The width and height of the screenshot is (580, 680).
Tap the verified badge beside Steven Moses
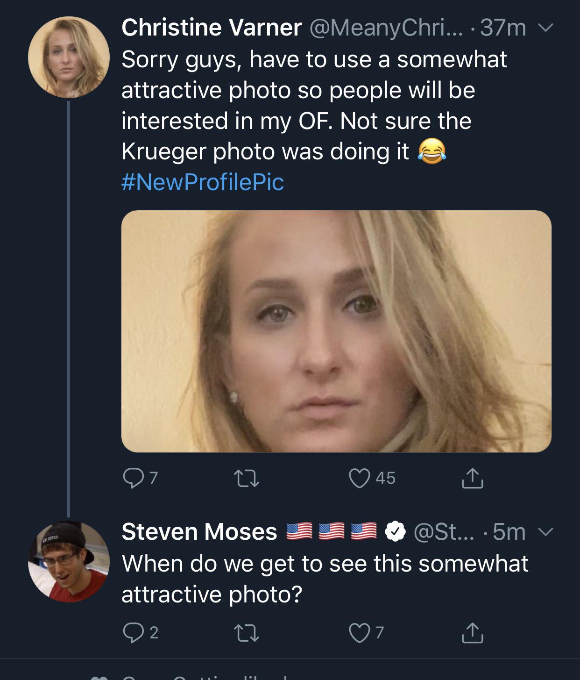coord(395,532)
